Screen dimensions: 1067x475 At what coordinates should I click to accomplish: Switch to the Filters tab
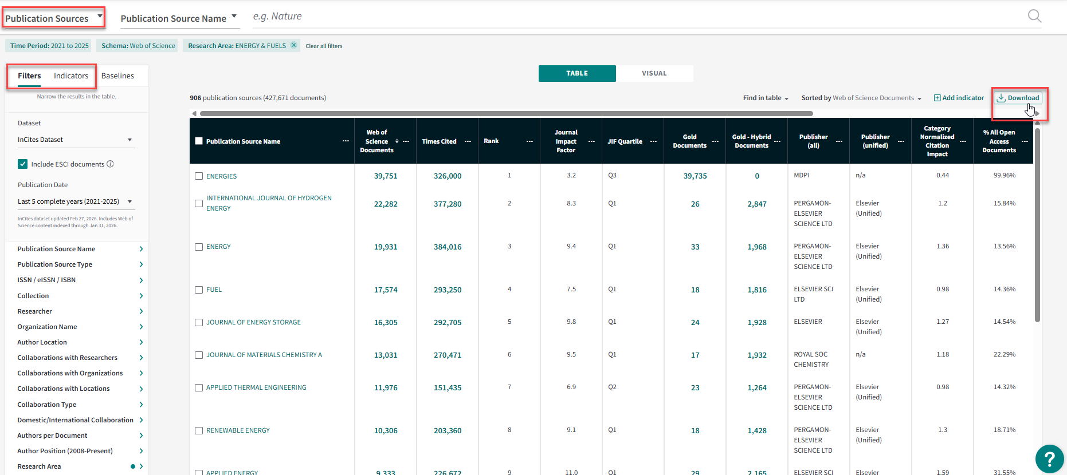pyautogui.click(x=29, y=76)
